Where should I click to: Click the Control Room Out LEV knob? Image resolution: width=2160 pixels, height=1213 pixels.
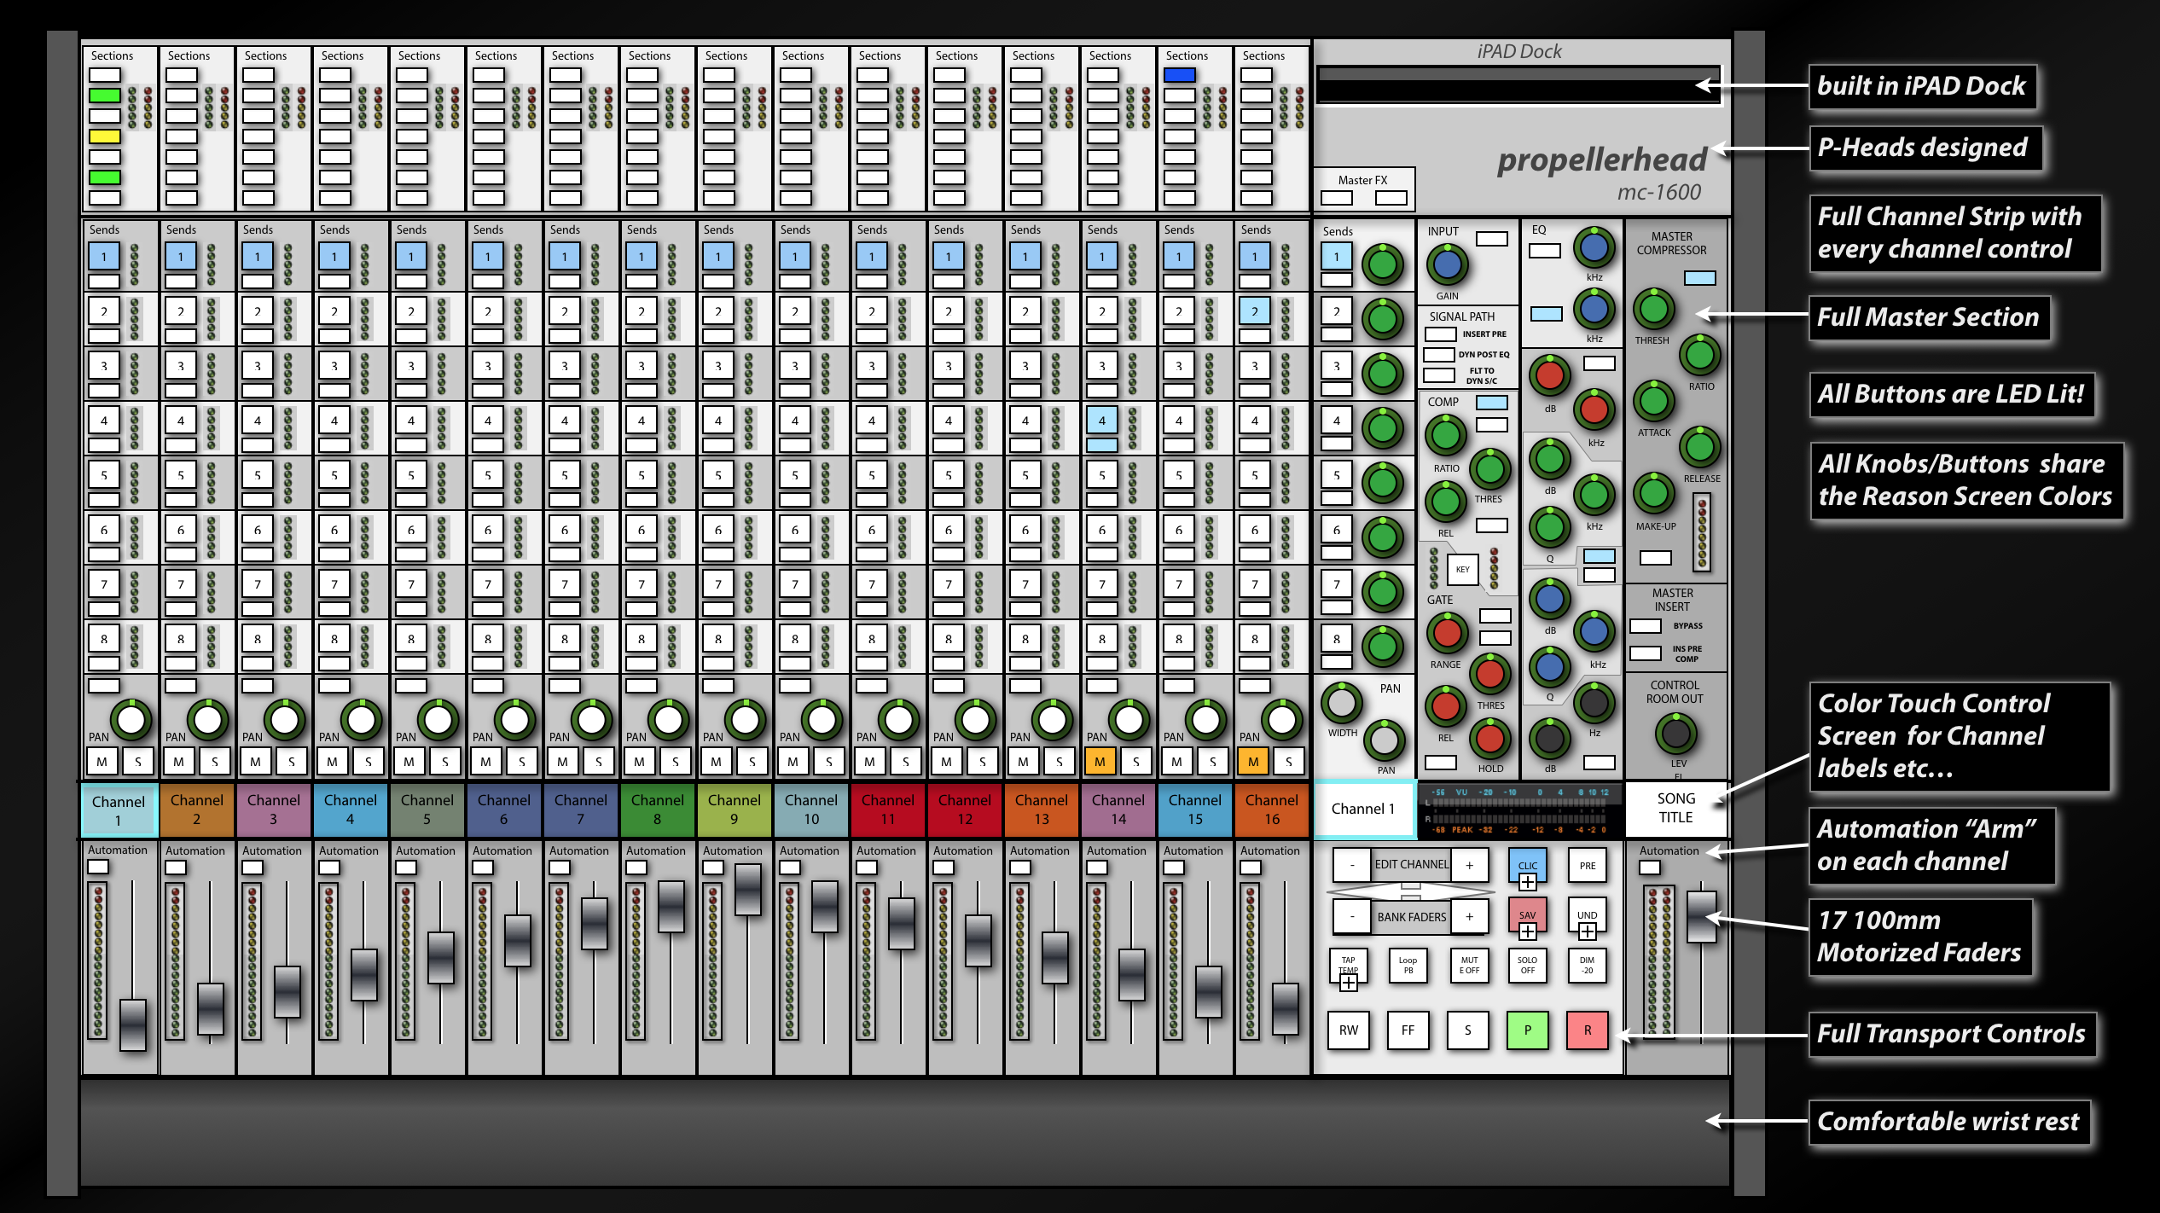[1675, 733]
